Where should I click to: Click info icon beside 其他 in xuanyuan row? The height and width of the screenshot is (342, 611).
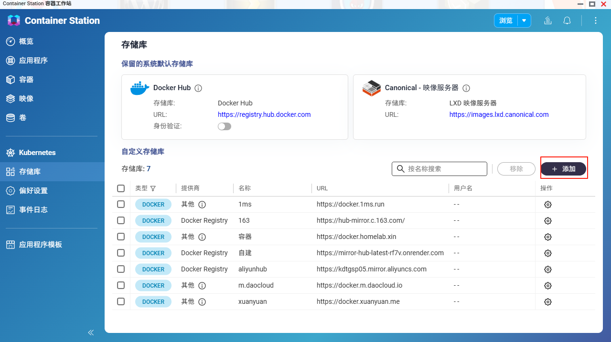202,302
